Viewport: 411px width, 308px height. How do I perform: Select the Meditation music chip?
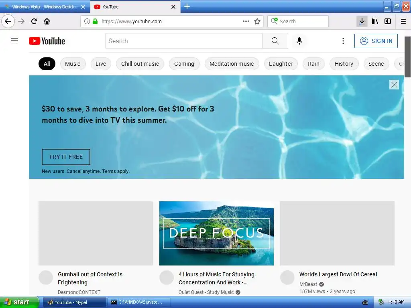[x=232, y=64]
